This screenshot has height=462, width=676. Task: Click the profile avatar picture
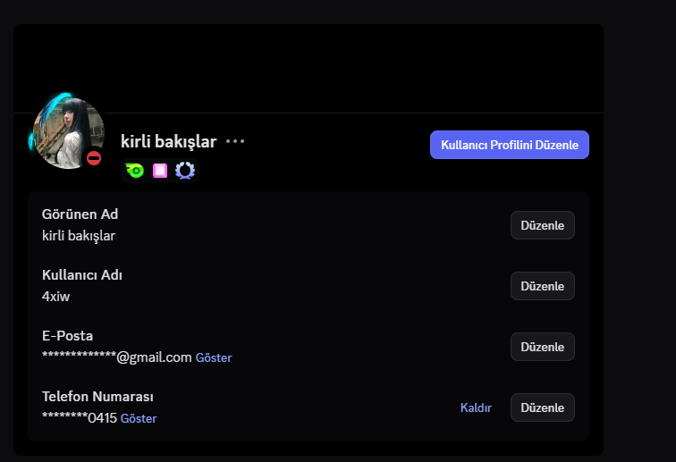pyautogui.click(x=66, y=130)
